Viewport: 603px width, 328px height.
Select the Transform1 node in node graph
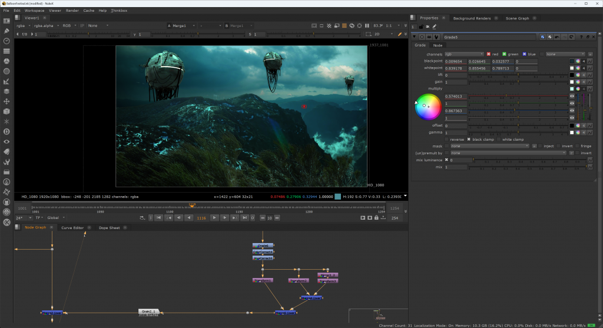[263, 280]
